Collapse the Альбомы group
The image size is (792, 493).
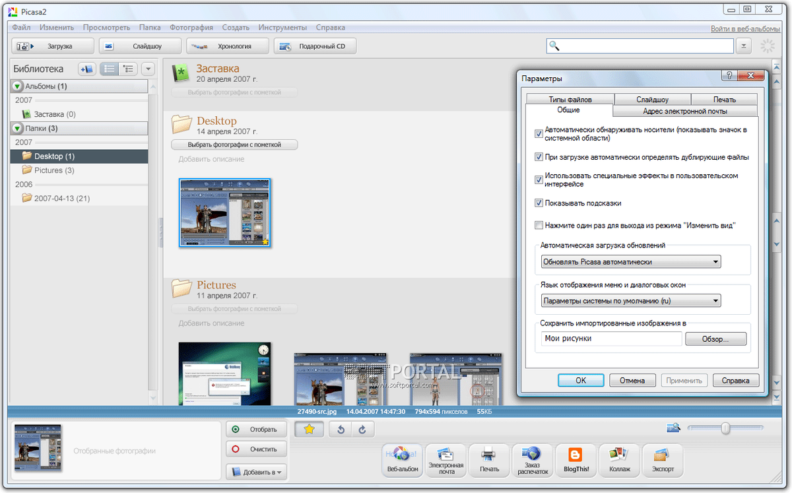[x=17, y=86]
